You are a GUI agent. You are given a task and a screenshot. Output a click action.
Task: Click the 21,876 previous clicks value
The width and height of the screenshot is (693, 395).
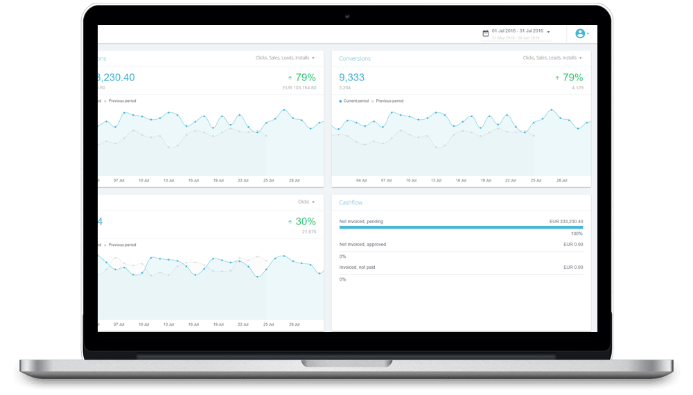point(309,232)
